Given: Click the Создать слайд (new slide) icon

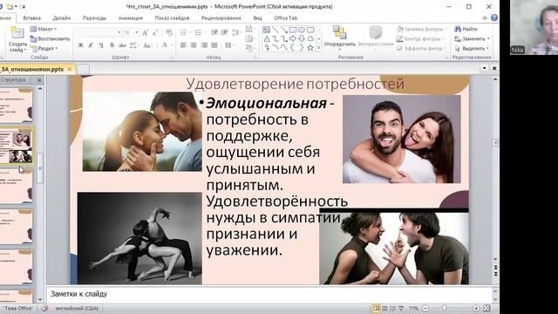Looking at the screenshot, I should click(17, 33).
